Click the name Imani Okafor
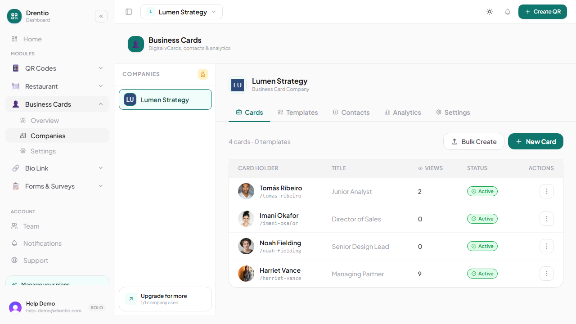This screenshot has width=576, height=324. pos(279,216)
